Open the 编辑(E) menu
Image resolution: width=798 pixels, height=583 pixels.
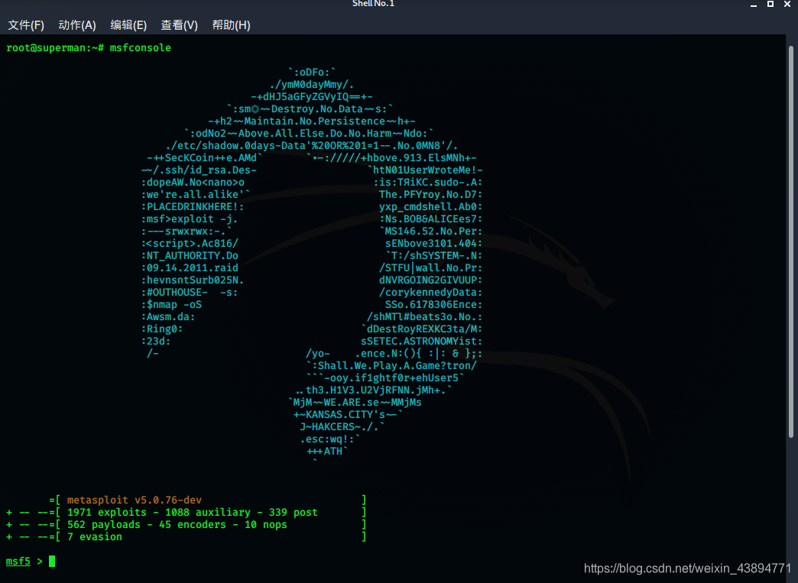pyautogui.click(x=128, y=25)
